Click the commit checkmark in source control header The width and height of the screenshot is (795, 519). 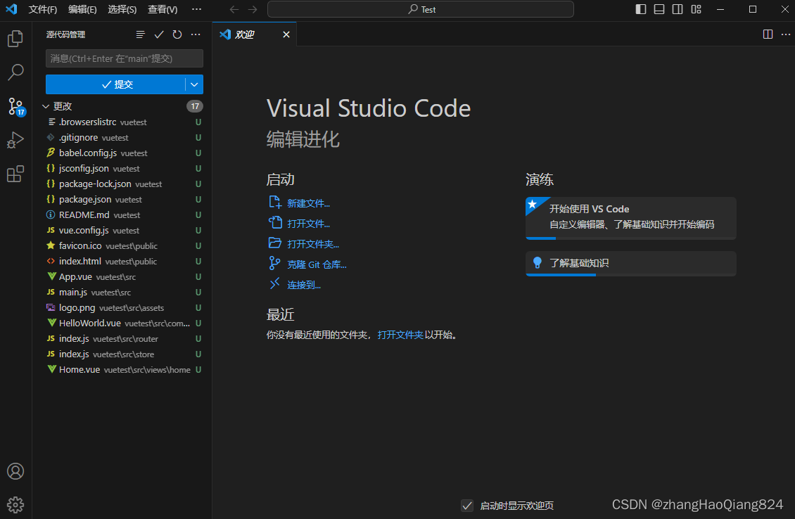click(159, 34)
